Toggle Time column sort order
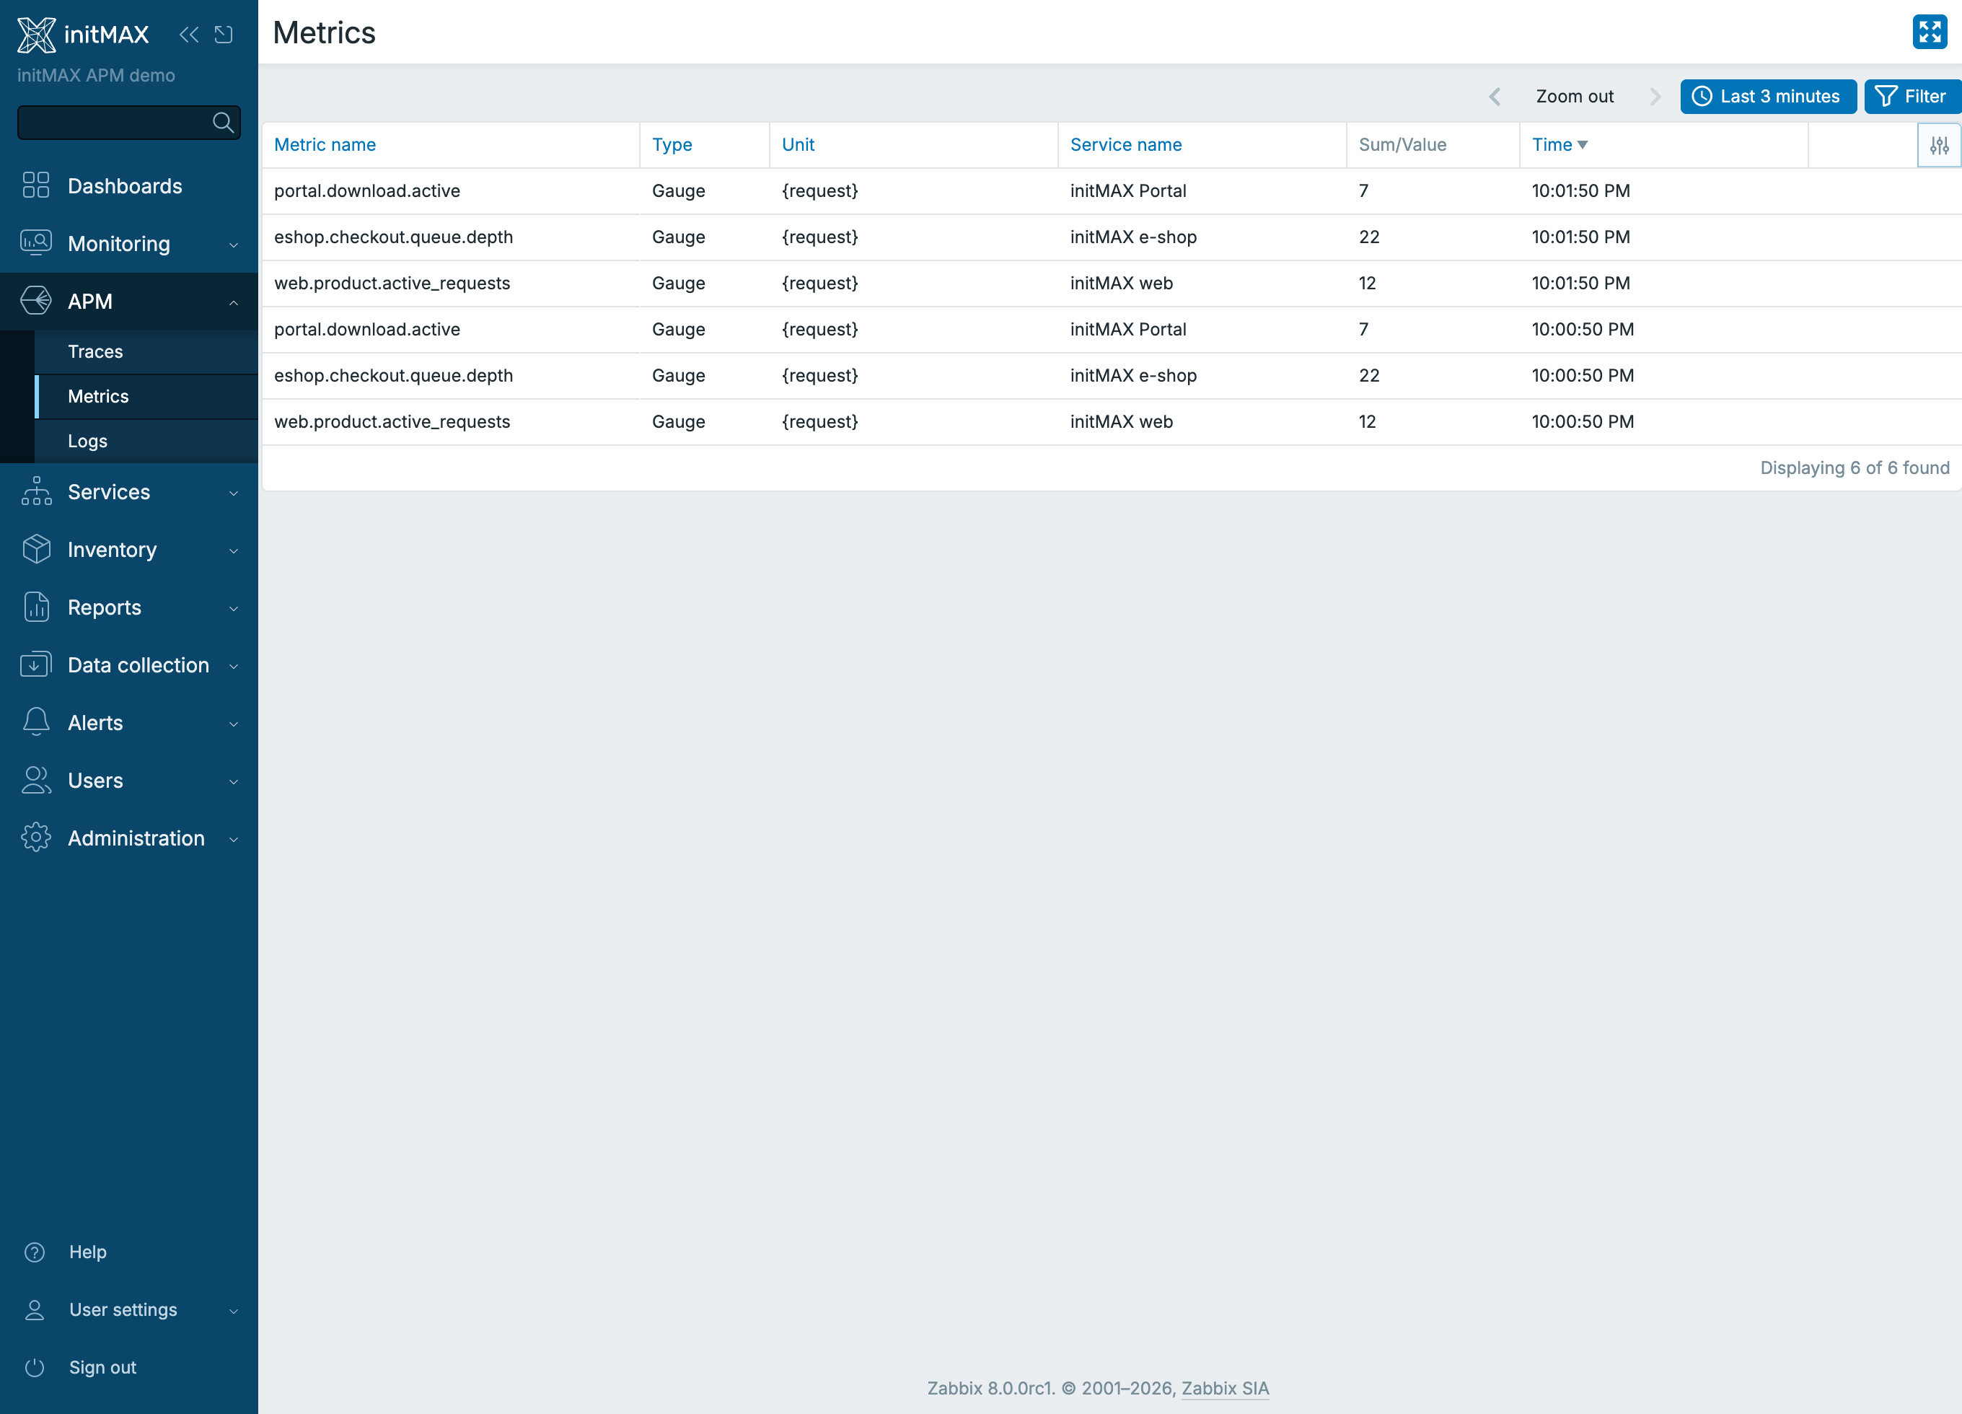The height and width of the screenshot is (1414, 1962). [x=1559, y=146]
